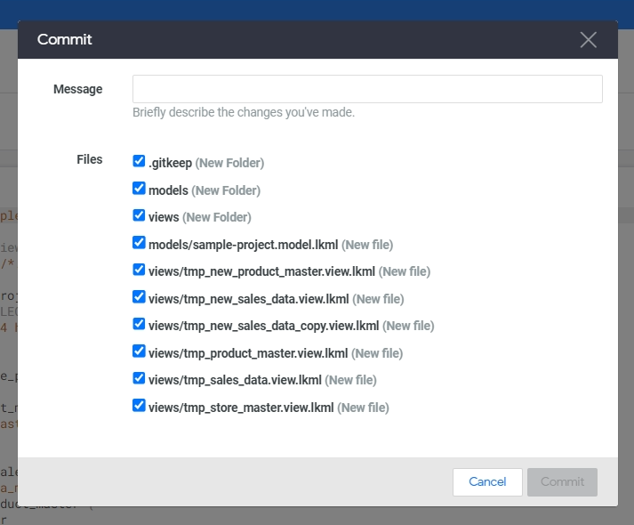Click the Commit button in the footer
634x525 pixels.
(562, 481)
